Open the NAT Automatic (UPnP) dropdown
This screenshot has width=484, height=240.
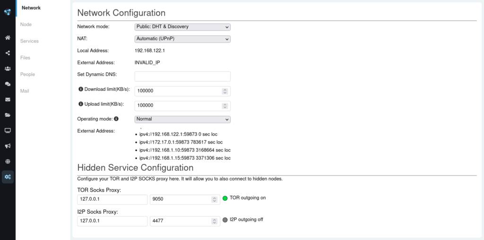[182, 39]
